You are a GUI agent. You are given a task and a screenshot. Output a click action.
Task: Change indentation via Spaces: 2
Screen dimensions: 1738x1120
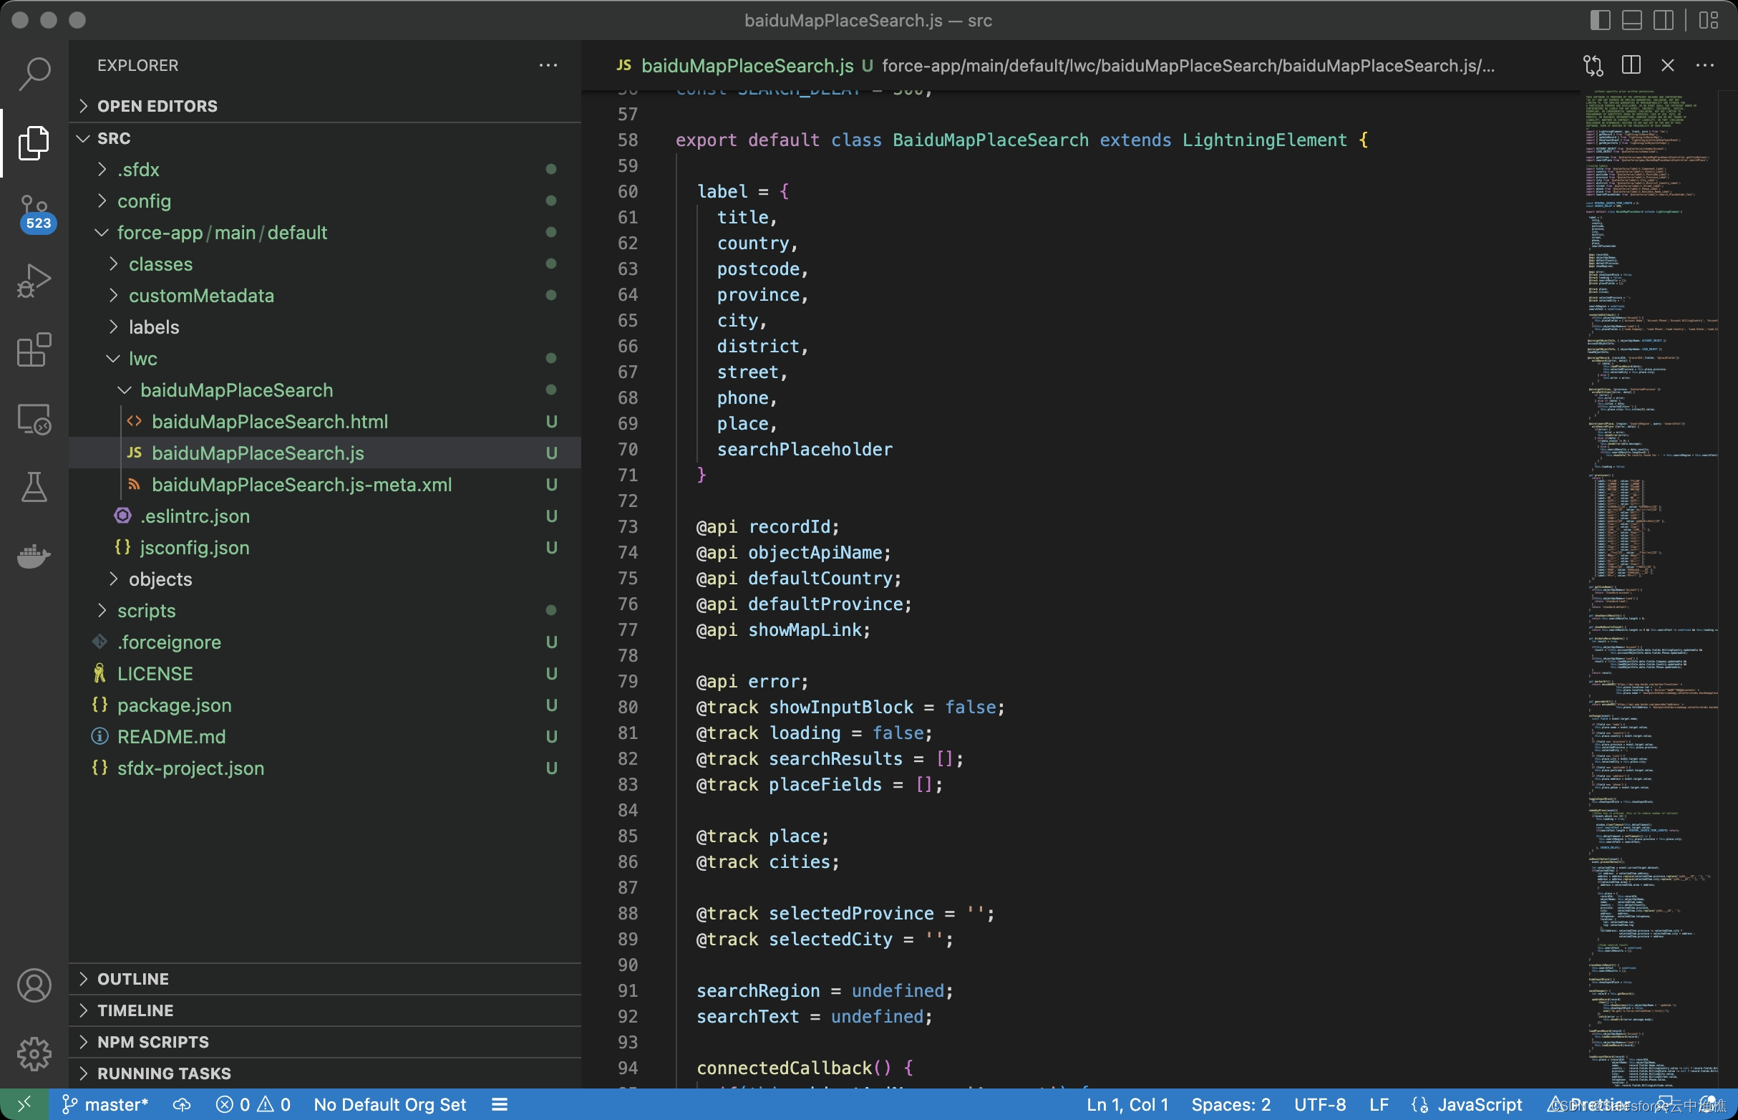1230,1104
